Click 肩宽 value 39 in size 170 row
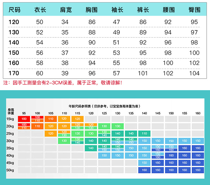Viewport: 210px width, 185px height. (65, 73)
